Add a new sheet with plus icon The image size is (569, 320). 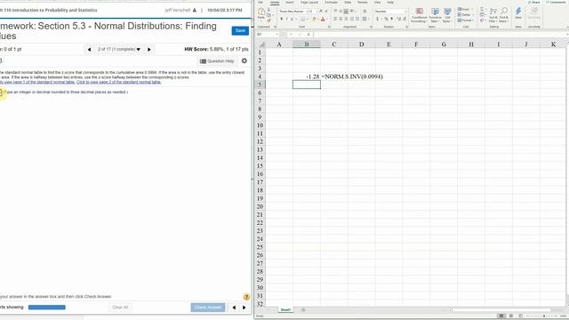(x=303, y=310)
